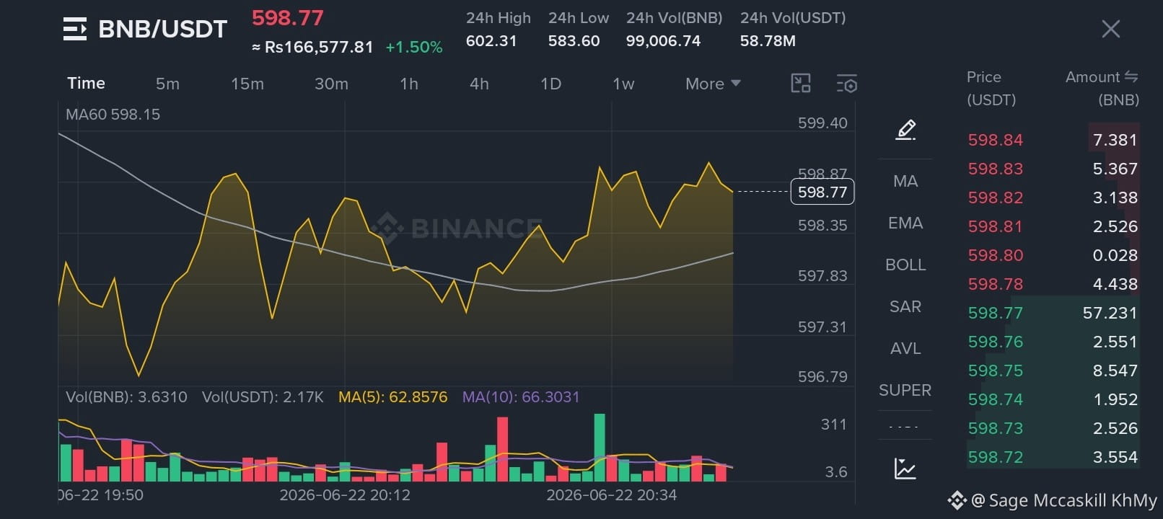The width and height of the screenshot is (1163, 519).
Task: Toggle the EMA indicator
Action: click(x=905, y=223)
